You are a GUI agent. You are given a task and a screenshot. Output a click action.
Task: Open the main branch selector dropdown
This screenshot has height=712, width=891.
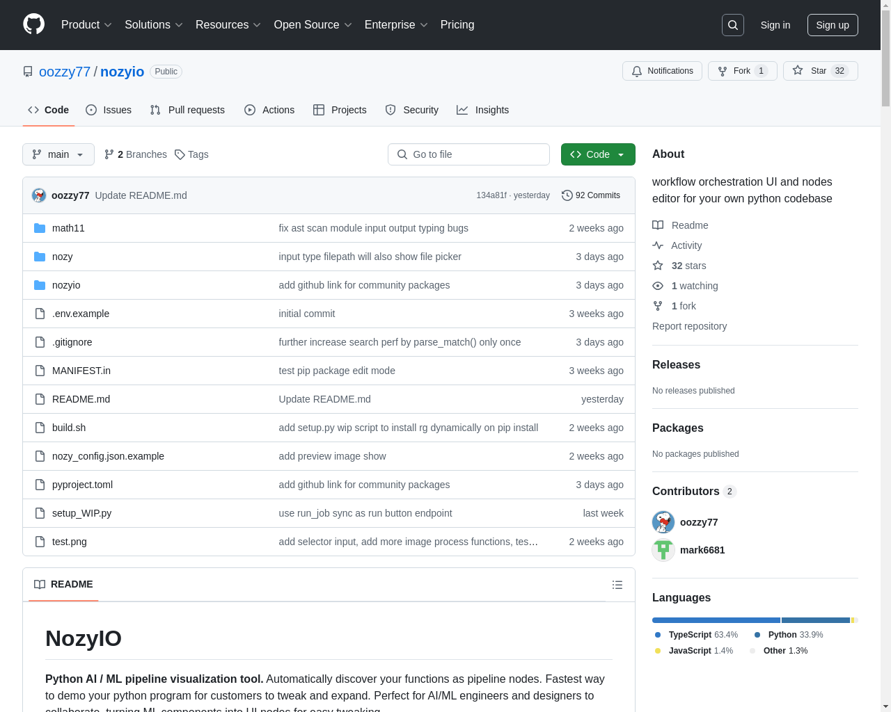(58, 154)
